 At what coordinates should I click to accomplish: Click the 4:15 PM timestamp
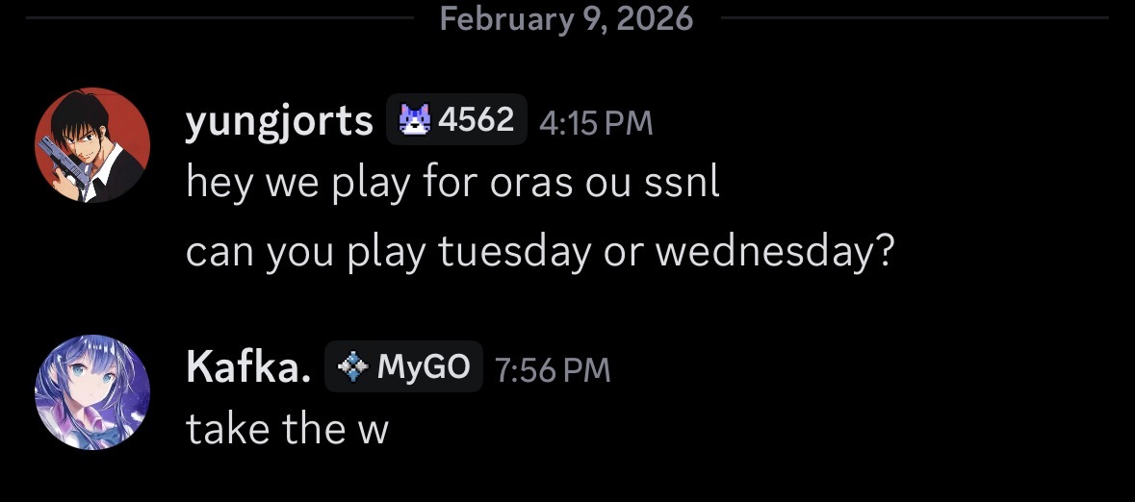(596, 123)
